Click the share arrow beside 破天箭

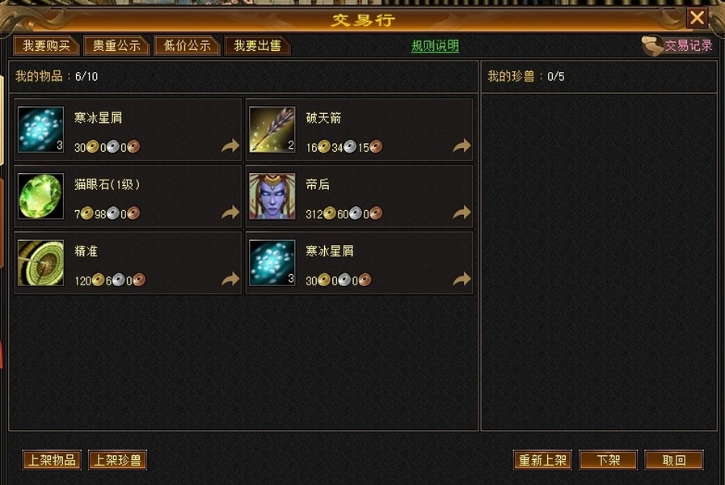click(x=462, y=146)
